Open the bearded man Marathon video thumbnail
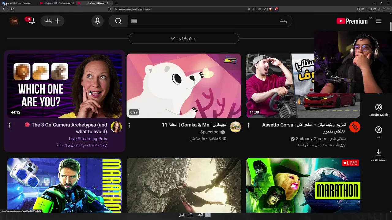This screenshot has height=220, width=392. pos(65,185)
